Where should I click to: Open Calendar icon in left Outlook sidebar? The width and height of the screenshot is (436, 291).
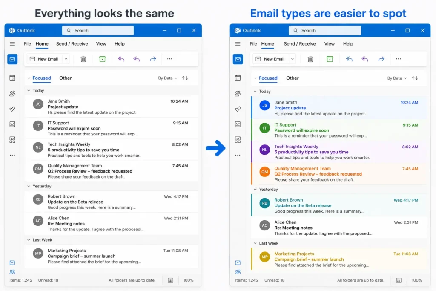click(x=12, y=78)
